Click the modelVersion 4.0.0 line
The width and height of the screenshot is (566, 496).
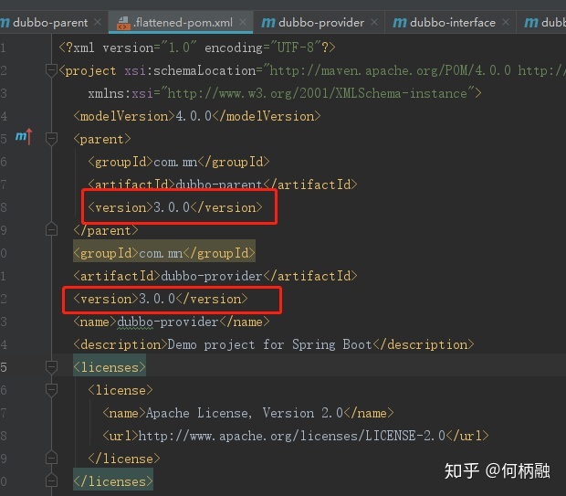point(196,116)
